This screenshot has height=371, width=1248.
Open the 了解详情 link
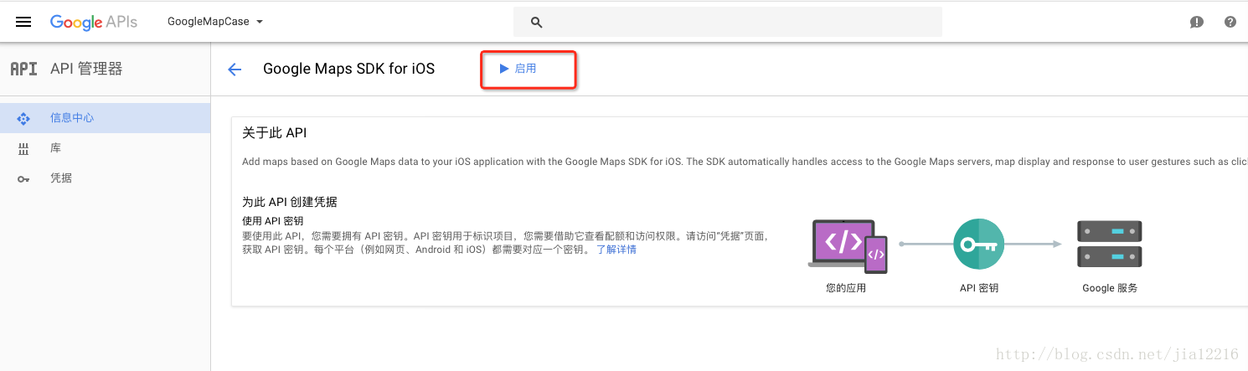point(616,250)
